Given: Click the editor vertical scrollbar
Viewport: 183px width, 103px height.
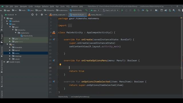Looking at the screenshot, I should coord(181,49).
